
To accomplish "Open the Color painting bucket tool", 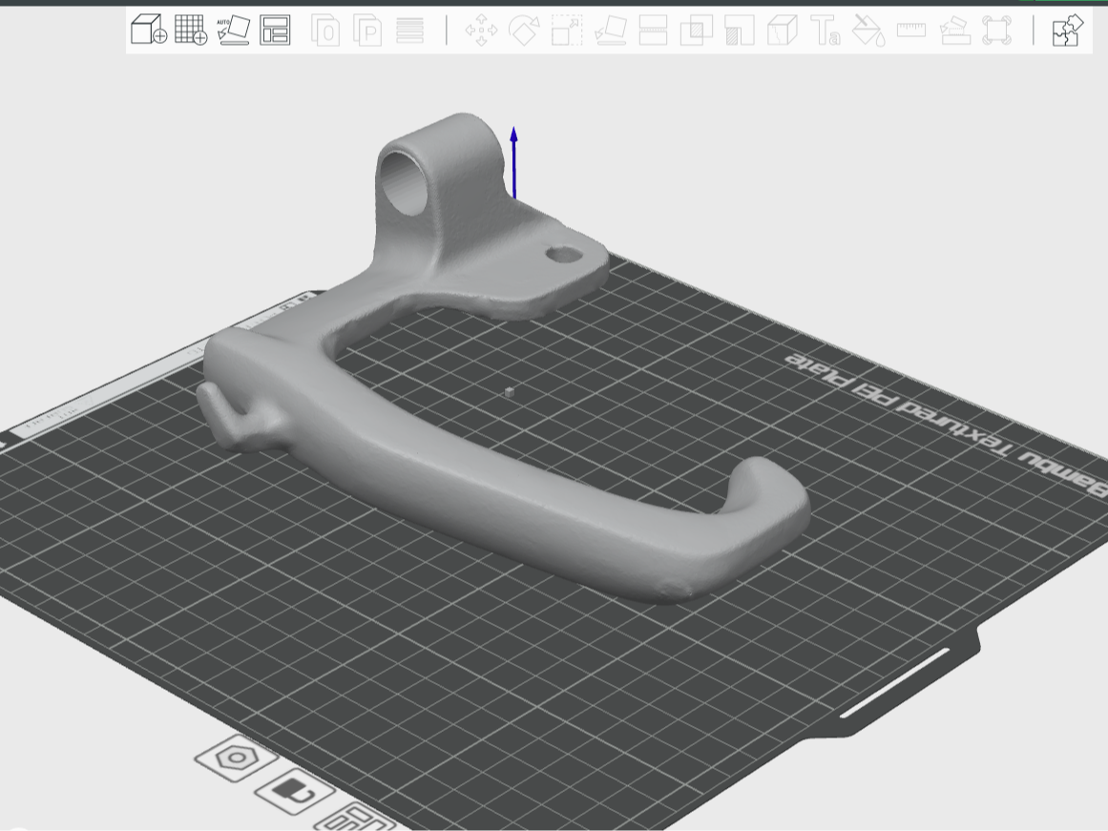I will (868, 31).
